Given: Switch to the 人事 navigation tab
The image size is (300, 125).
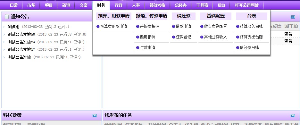Looking at the screenshot, I should 136,5.
